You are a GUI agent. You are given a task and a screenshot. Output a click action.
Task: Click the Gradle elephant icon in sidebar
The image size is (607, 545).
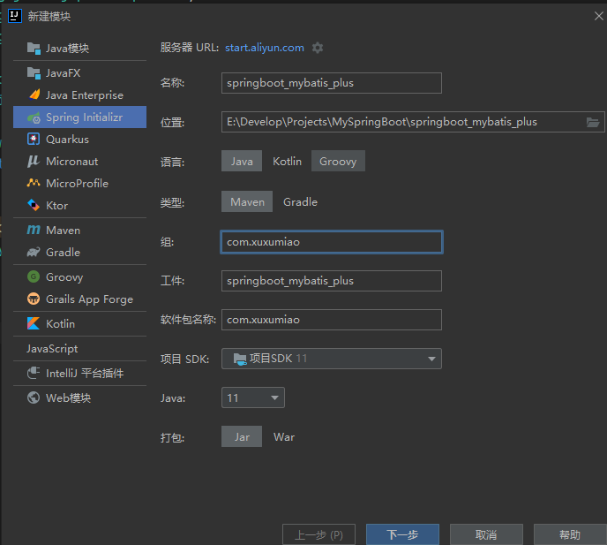pyautogui.click(x=34, y=252)
